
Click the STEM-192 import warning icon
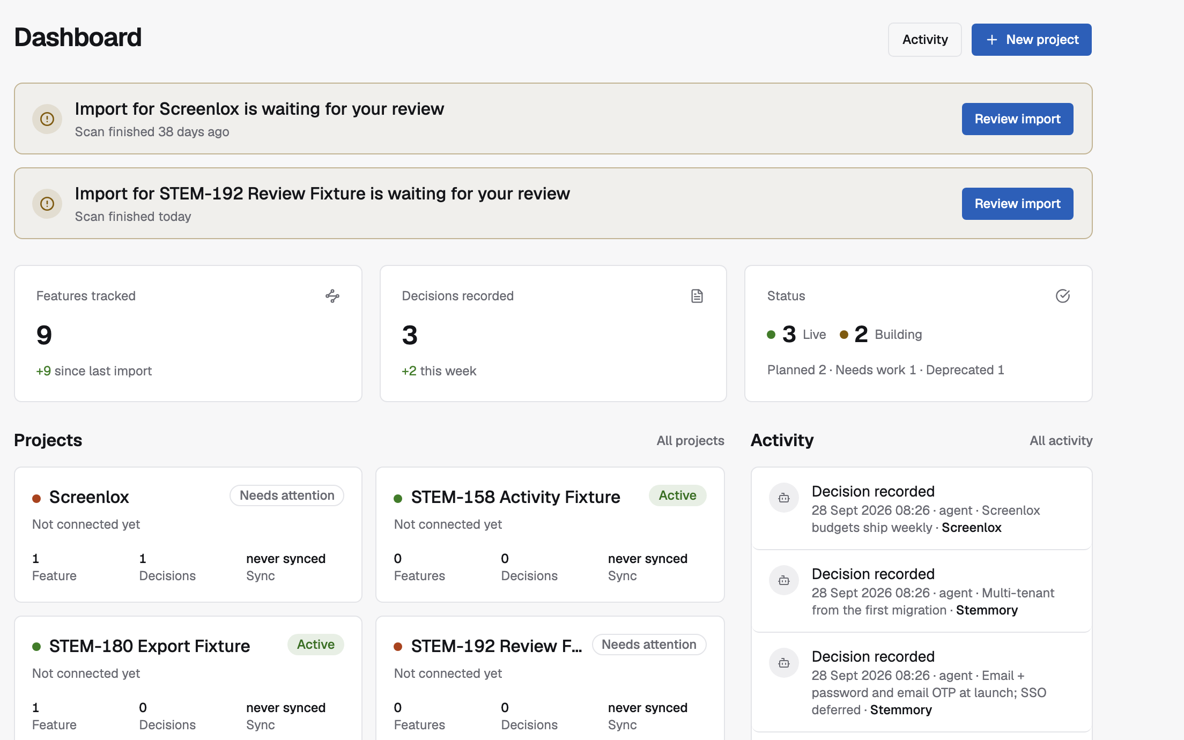tap(47, 204)
